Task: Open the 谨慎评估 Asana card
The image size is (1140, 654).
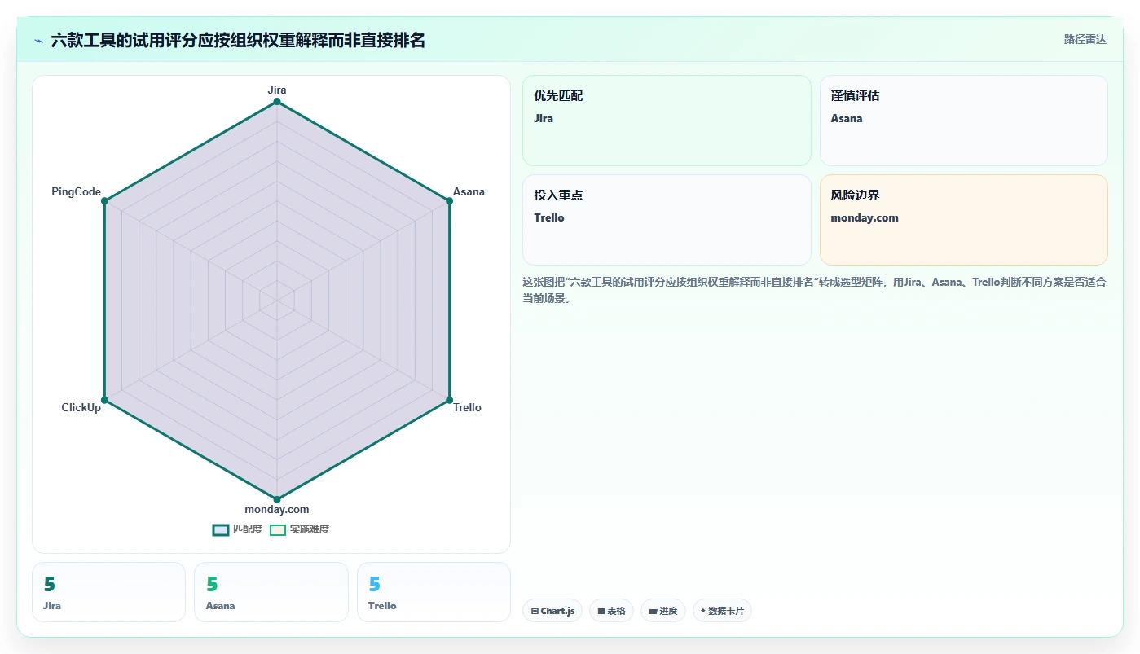Action: pos(964,121)
